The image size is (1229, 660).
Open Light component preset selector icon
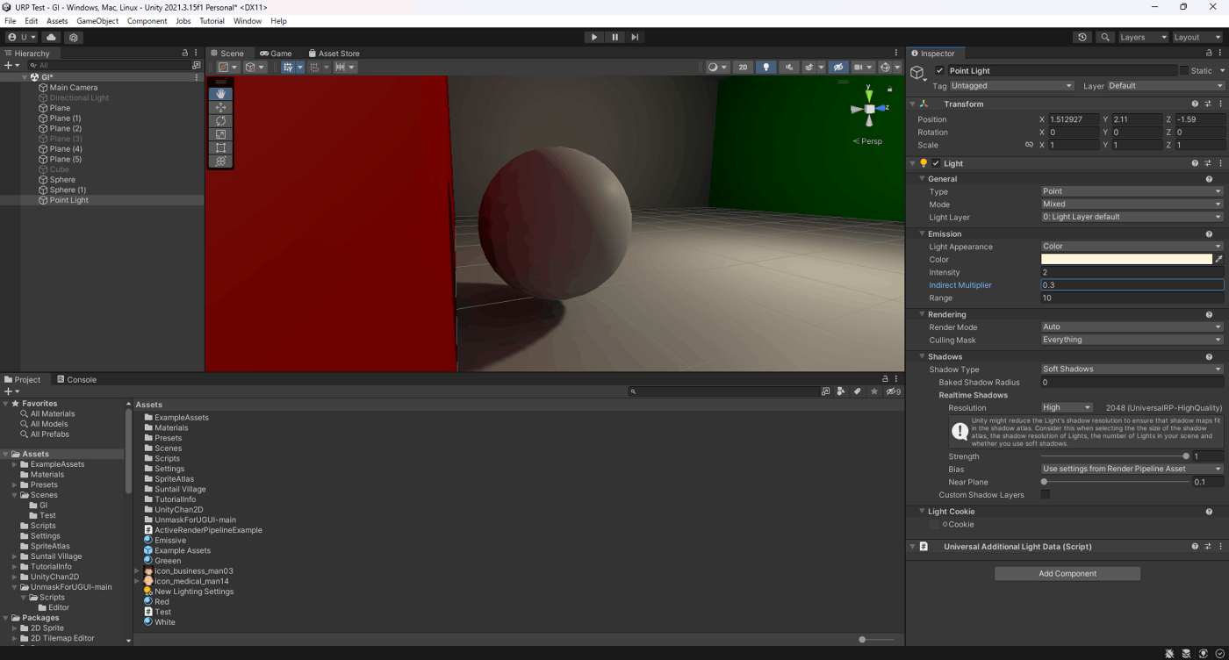tap(1209, 163)
